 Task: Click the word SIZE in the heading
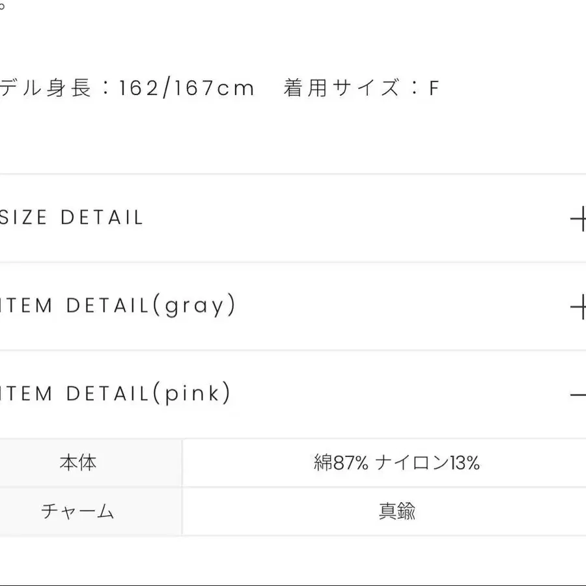(24, 218)
